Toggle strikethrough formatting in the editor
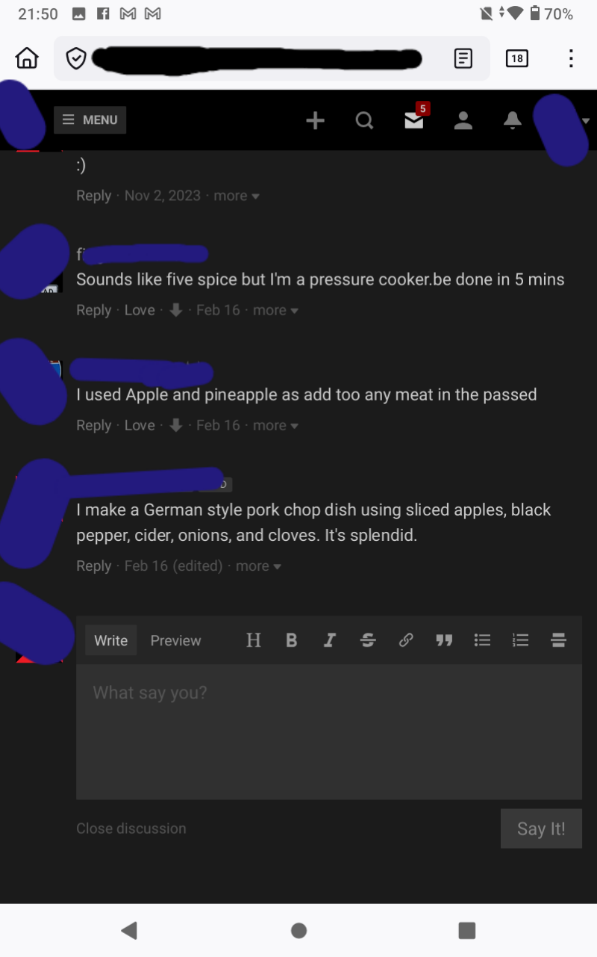Screen dimensions: 597x957 368,640
